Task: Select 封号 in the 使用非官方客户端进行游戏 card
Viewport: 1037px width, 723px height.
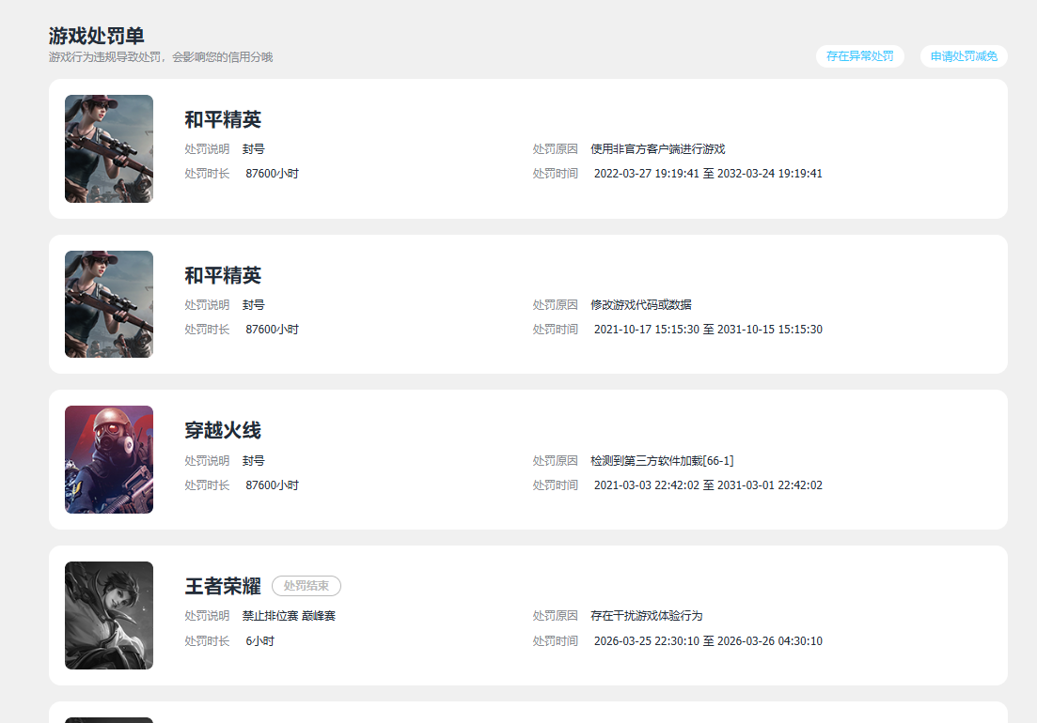Action: (x=253, y=149)
